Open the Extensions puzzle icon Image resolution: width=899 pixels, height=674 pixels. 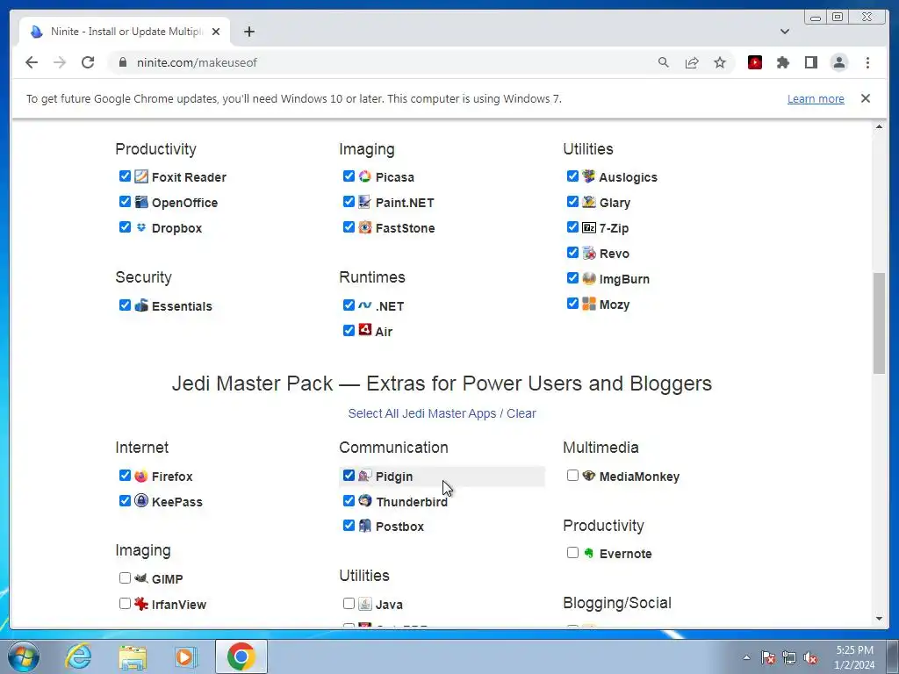click(782, 62)
